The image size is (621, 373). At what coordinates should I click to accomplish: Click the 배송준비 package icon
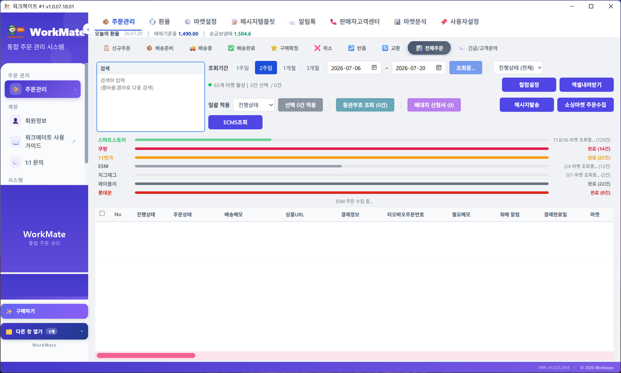(149, 48)
